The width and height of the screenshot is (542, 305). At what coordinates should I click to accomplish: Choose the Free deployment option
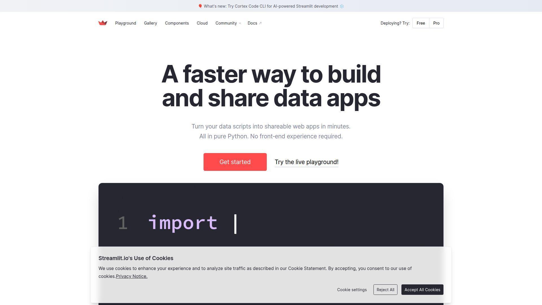point(421,23)
